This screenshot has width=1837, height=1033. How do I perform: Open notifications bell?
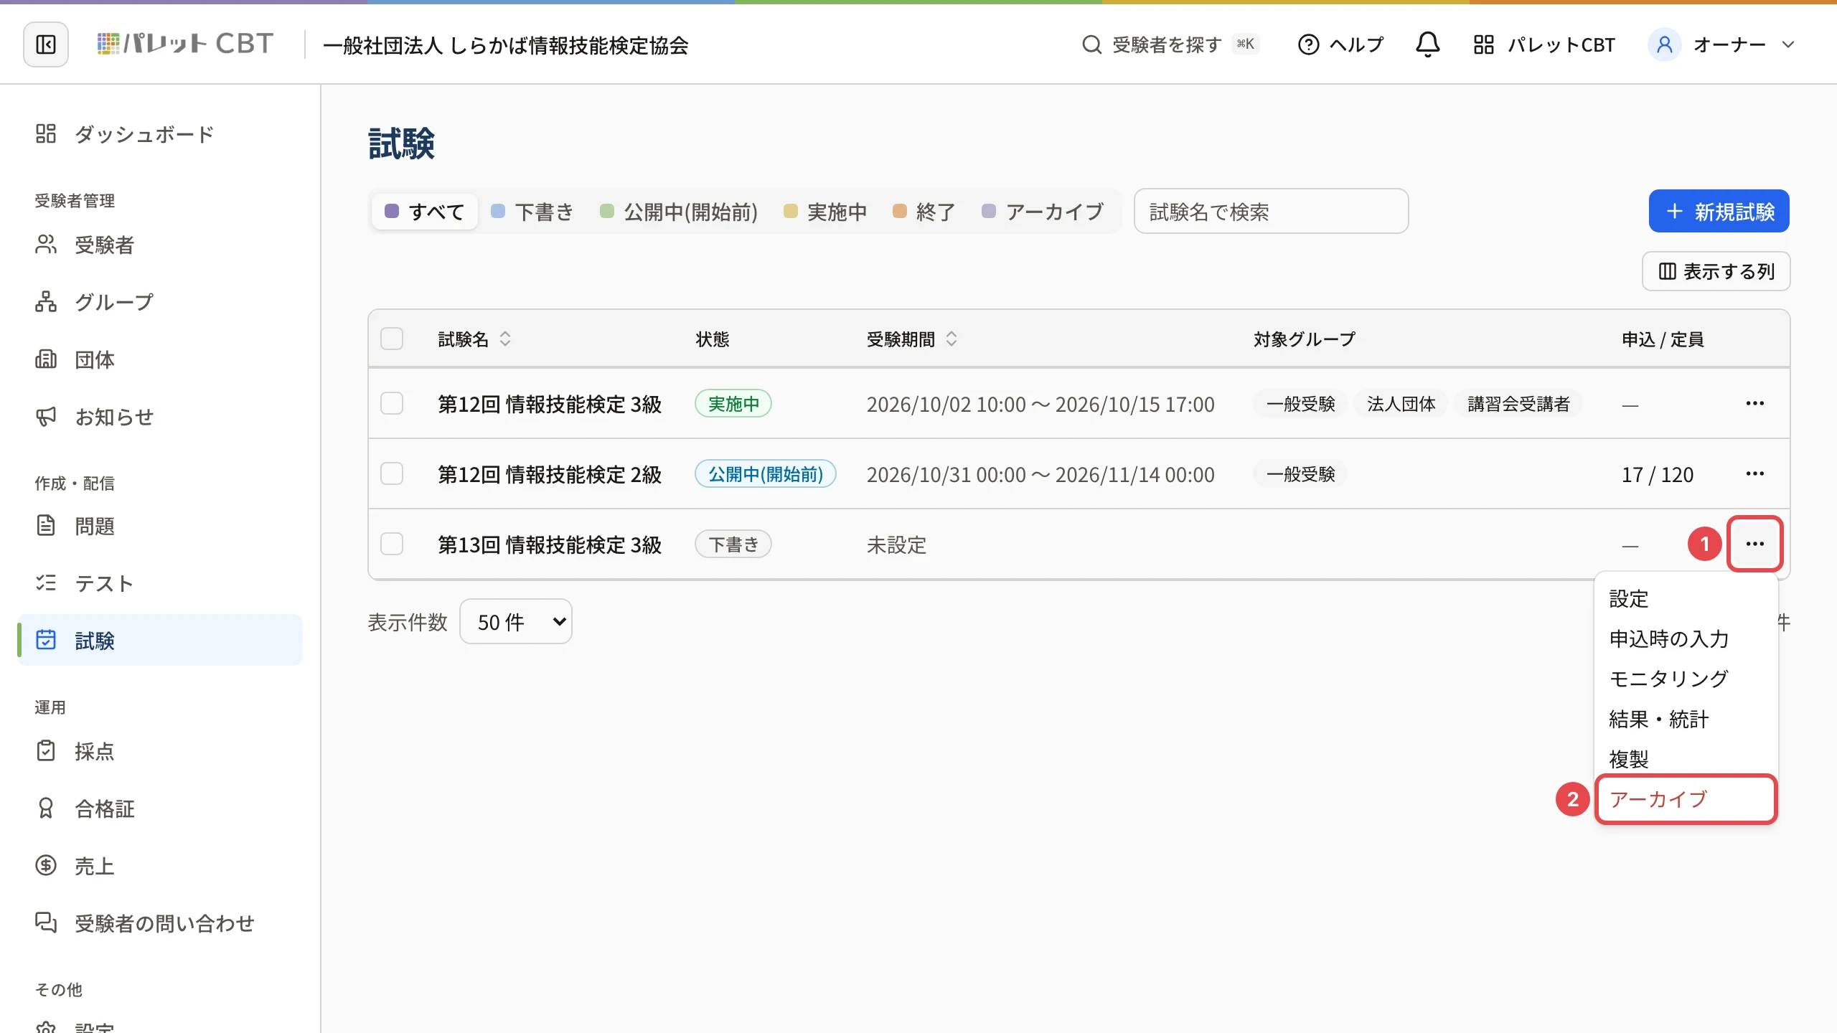tap(1427, 44)
